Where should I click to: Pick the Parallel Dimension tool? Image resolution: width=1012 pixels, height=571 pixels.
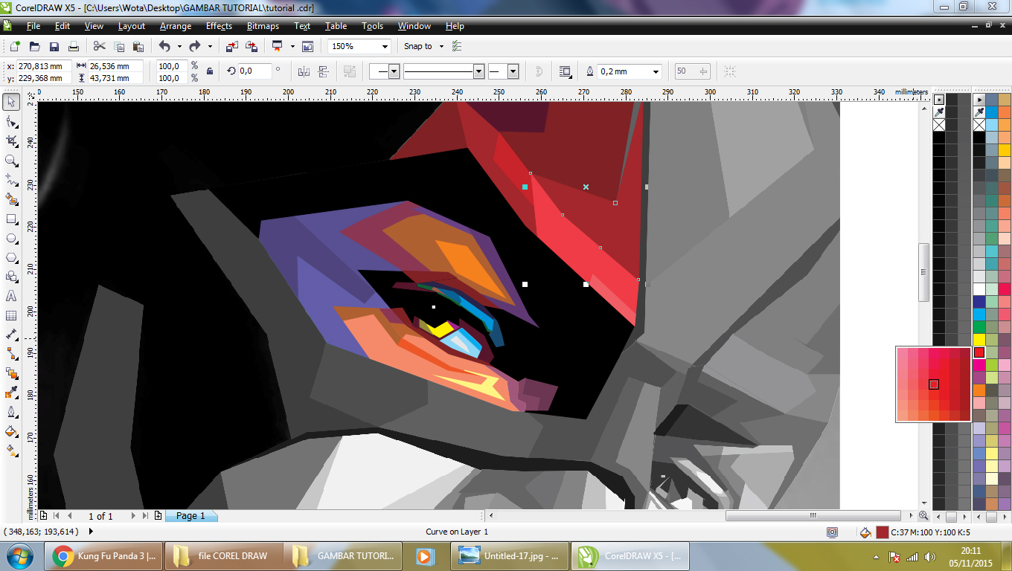pos(11,335)
